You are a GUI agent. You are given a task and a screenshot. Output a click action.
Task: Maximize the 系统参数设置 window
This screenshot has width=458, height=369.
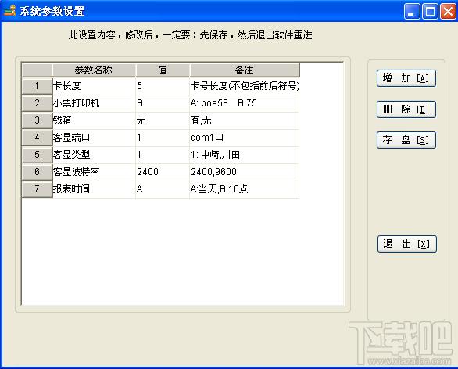coord(430,12)
